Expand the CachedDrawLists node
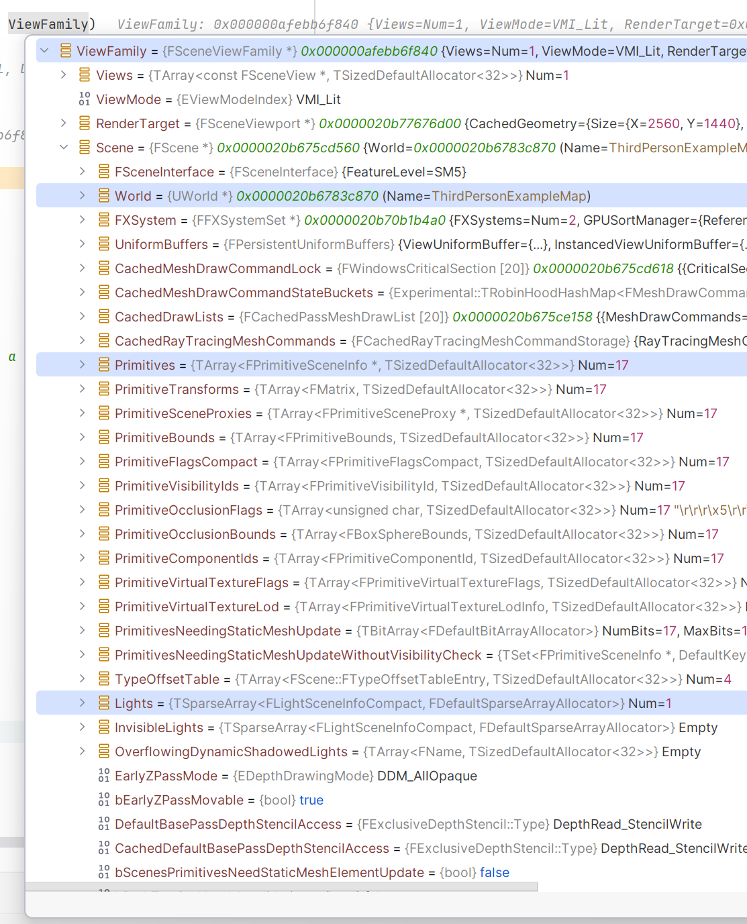Viewport: 747px width, 924px height. (83, 317)
